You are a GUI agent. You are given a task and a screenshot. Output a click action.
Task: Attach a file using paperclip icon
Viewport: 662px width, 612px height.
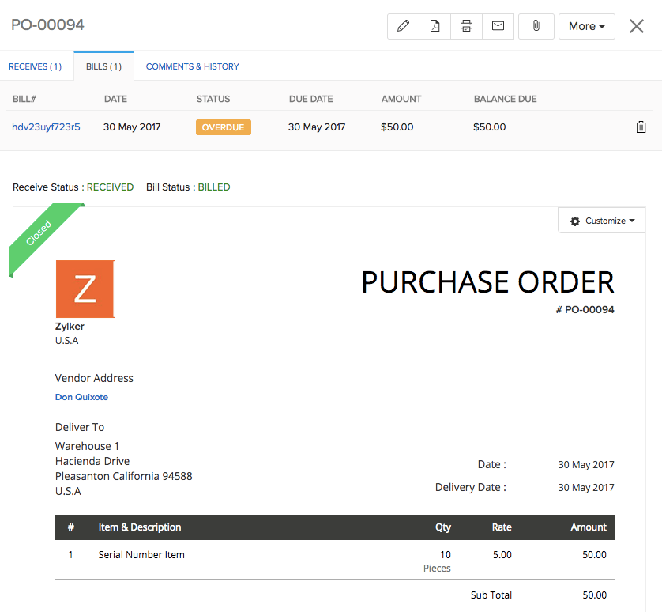point(536,26)
